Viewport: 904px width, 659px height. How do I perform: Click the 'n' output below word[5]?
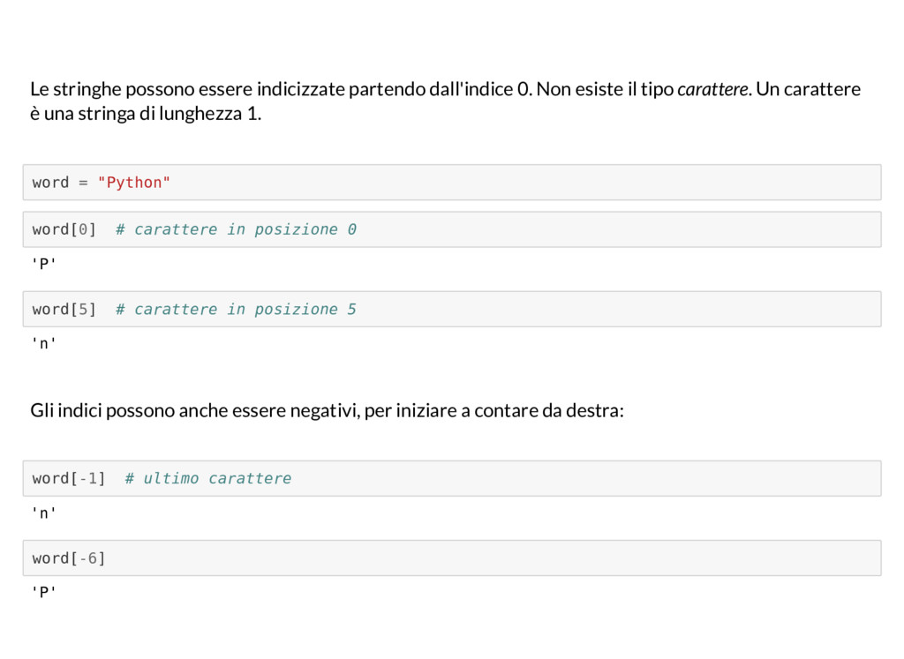click(x=44, y=344)
